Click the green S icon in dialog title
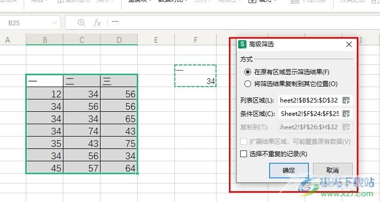 (242, 44)
